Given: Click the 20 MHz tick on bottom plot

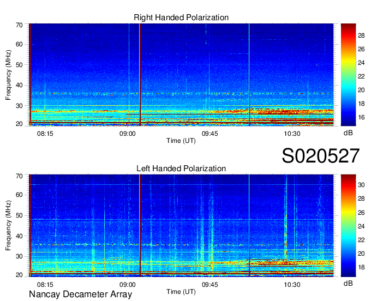Looking at the screenshot, I should (x=19, y=275).
